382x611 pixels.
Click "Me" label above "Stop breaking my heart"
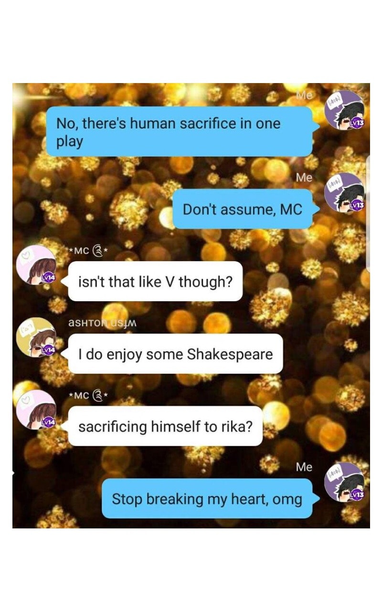304,467
